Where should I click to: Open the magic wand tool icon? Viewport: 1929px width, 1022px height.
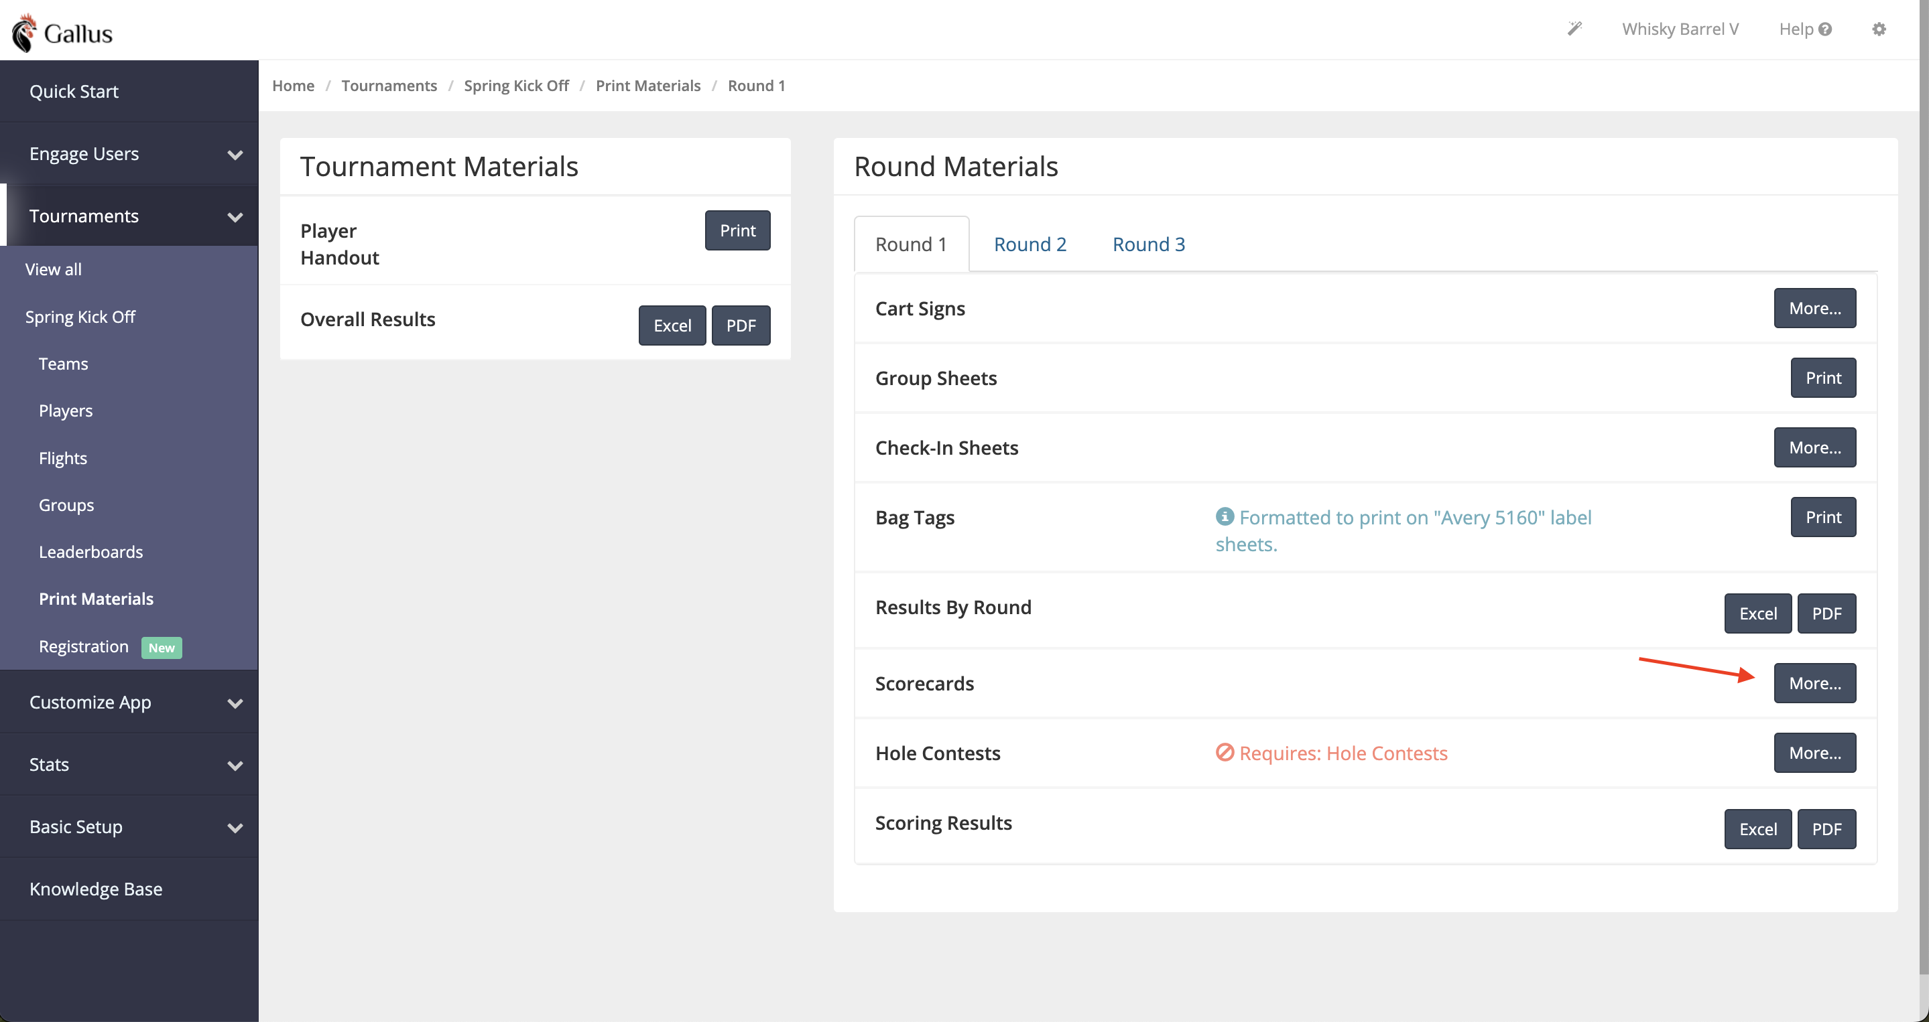[1574, 28]
